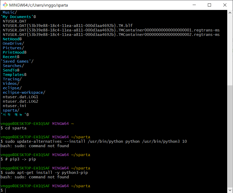
Task: Click the sudo update-alternatives command line
Action: coord(94,141)
